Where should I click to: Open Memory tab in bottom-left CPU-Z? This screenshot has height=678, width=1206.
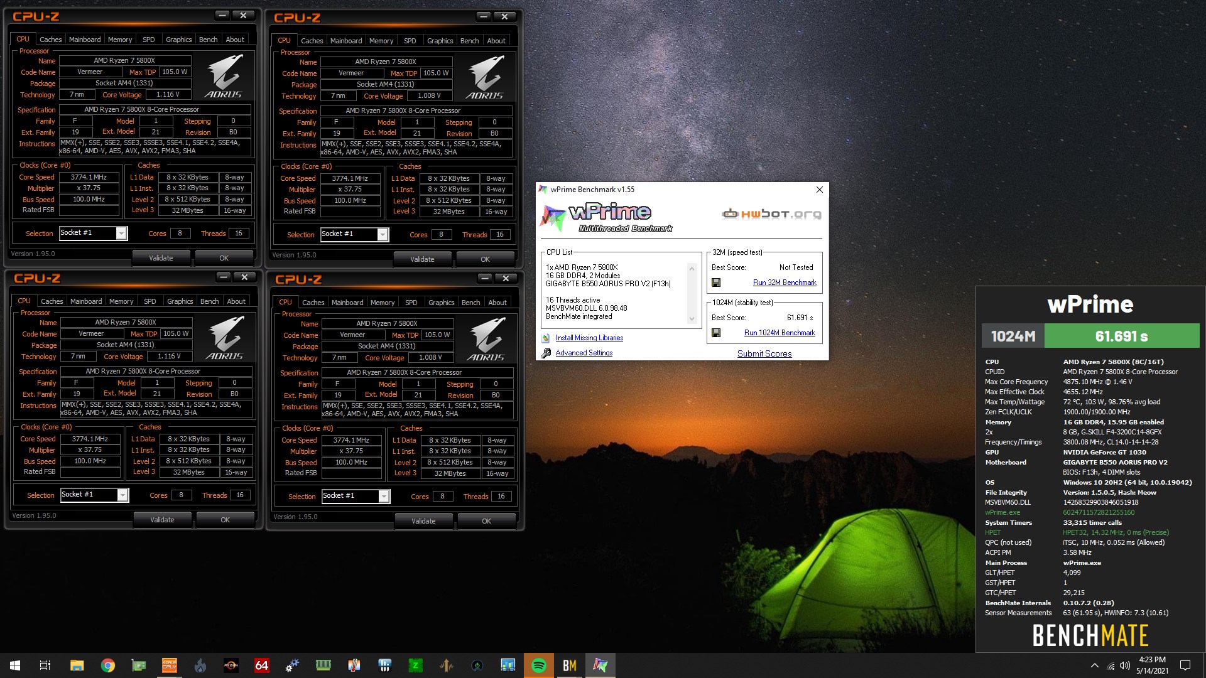(121, 301)
